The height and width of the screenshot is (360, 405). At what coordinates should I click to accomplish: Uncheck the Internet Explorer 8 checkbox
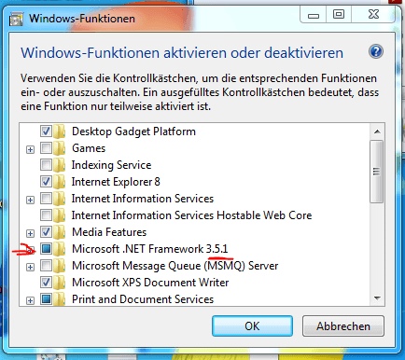tap(46, 182)
